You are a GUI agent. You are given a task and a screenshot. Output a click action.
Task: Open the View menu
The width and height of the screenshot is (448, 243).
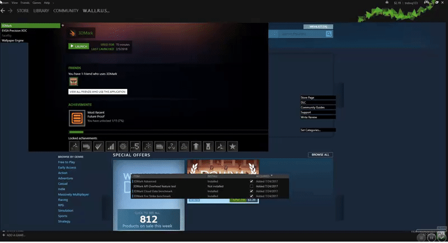tap(15, 3)
